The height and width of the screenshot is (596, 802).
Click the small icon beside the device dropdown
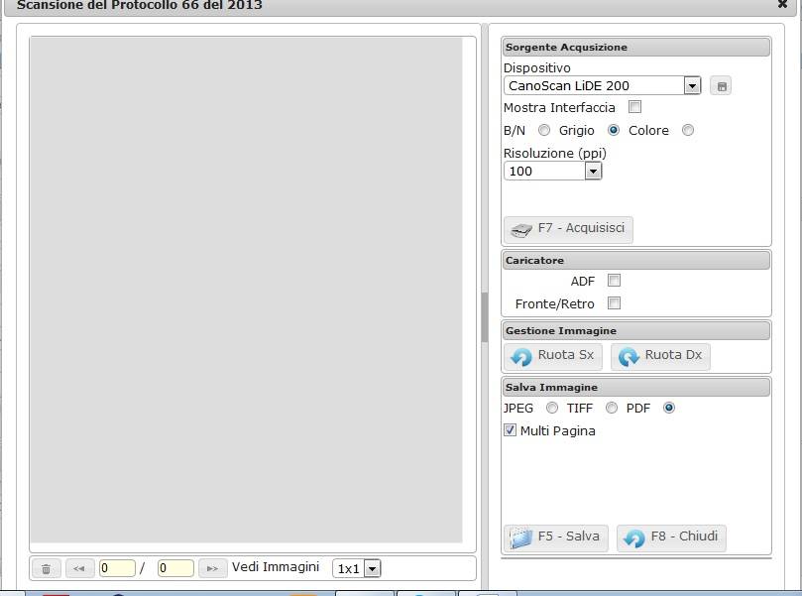point(723,86)
